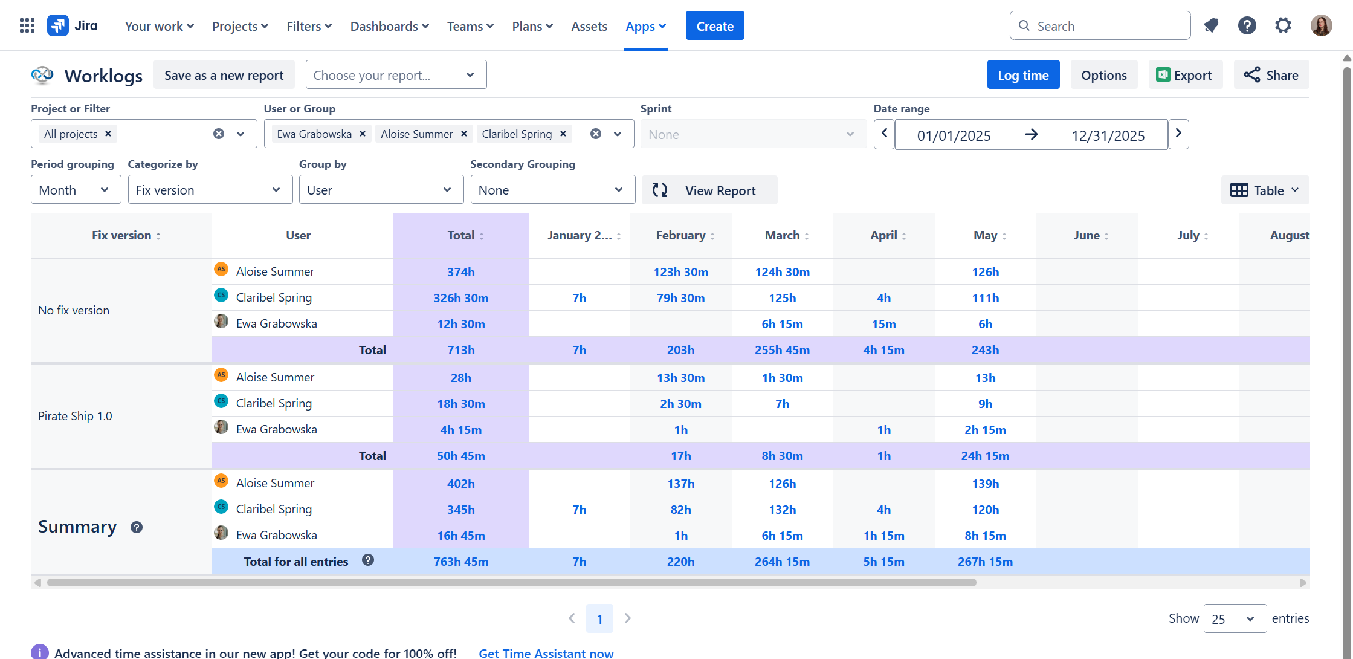Clear all selected users in User or Group
Viewport: 1353px width, 659px height.
coord(596,134)
